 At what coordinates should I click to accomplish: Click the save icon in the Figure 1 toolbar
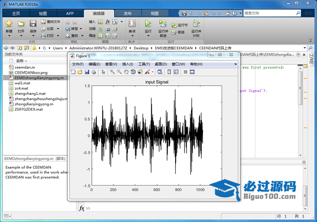[87, 72]
